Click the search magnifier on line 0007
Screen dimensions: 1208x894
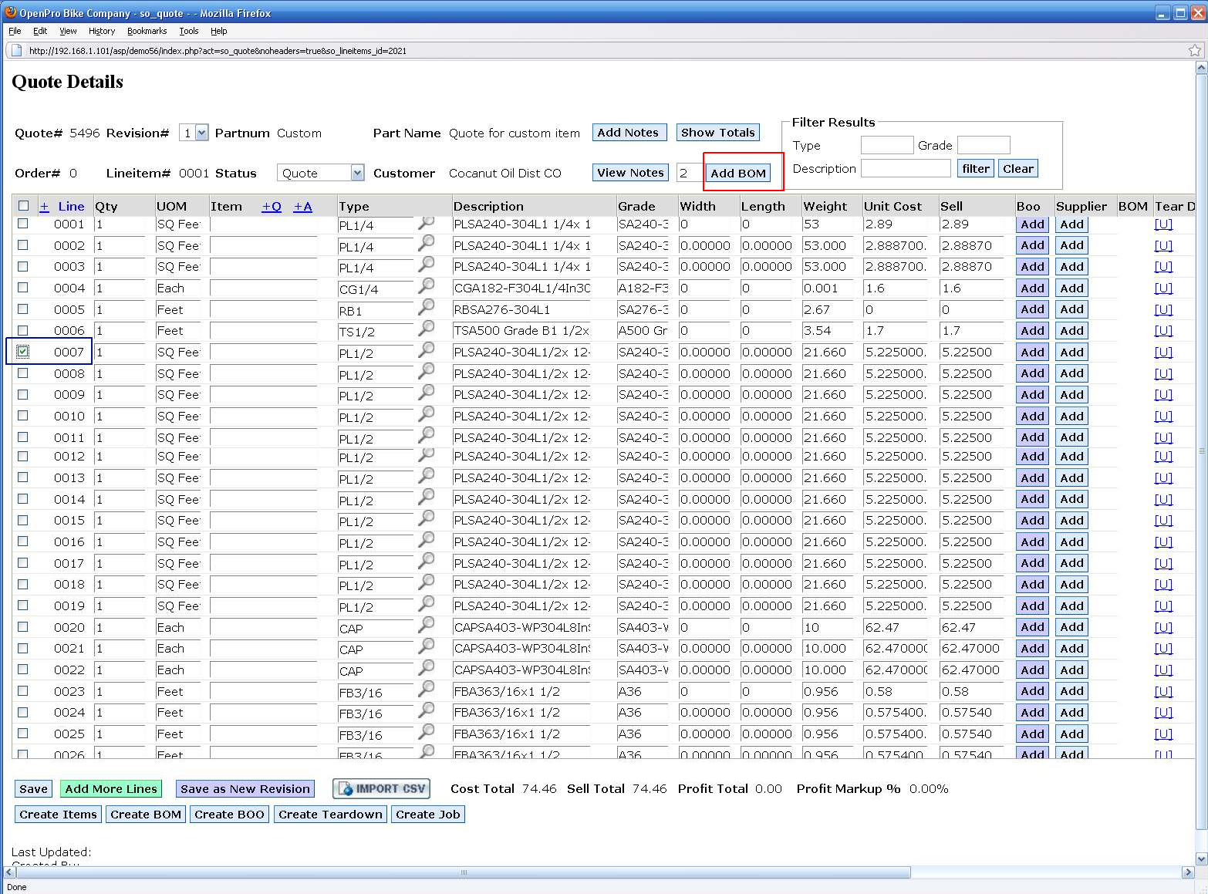point(426,350)
